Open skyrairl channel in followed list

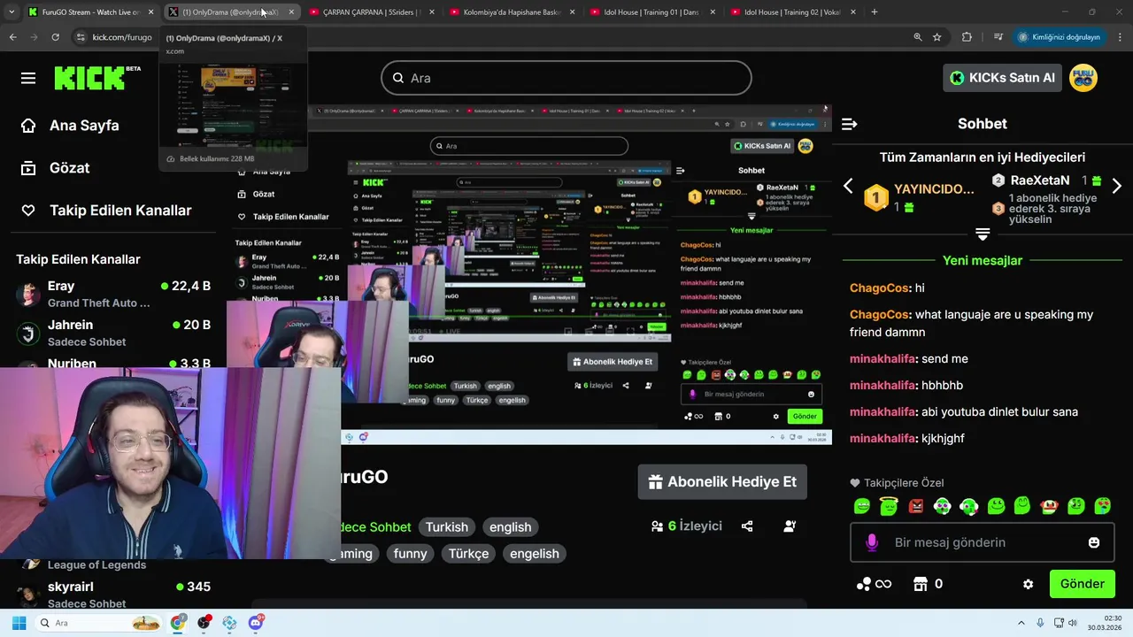113,595
